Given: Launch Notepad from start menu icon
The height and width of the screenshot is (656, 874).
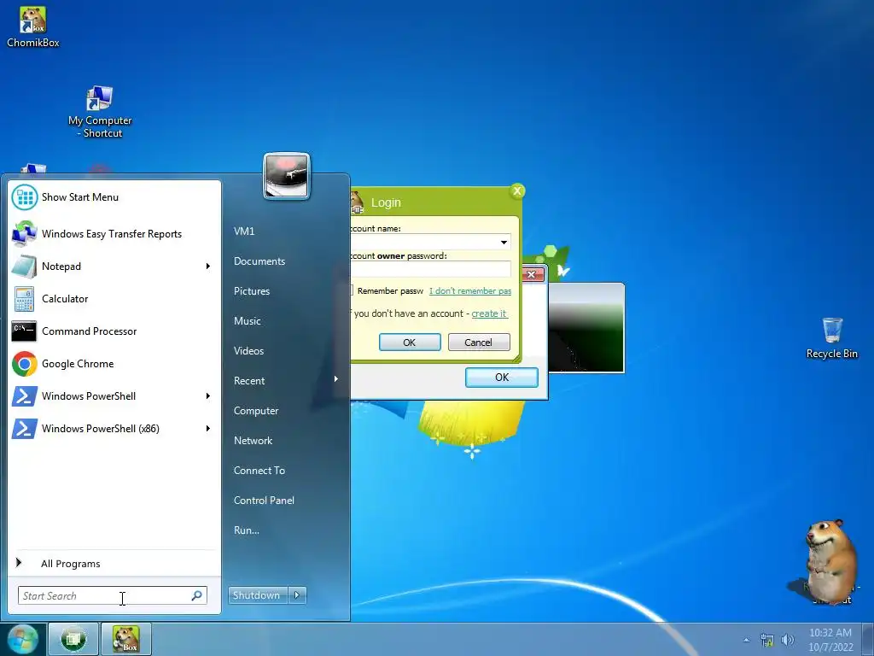Looking at the screenshot, I should click(x=25, y=266).
